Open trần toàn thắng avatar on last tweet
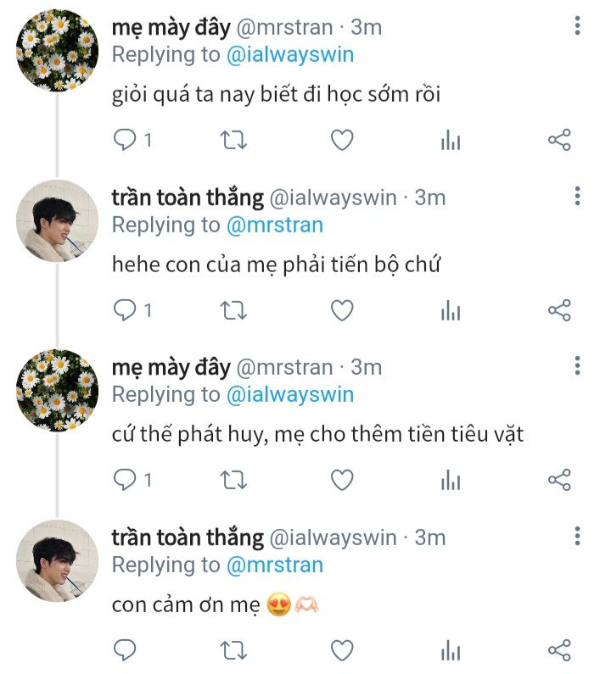 (58, 560)
